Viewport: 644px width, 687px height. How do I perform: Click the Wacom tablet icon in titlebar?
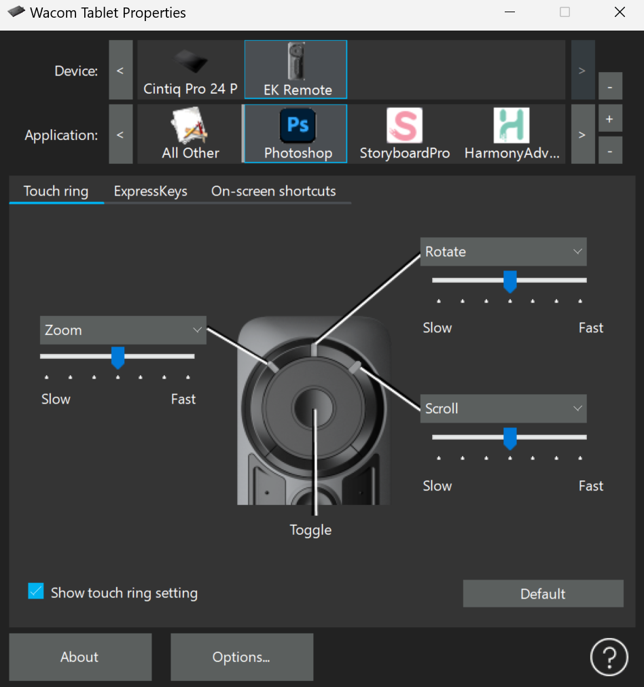point(16,12)
